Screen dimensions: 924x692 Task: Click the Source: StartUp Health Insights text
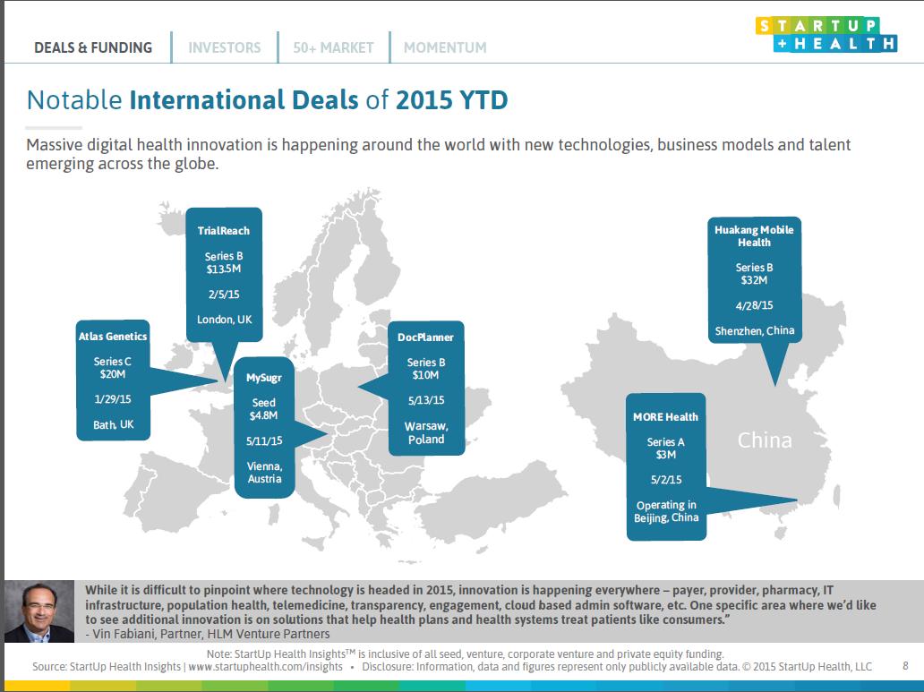(107, 667)
